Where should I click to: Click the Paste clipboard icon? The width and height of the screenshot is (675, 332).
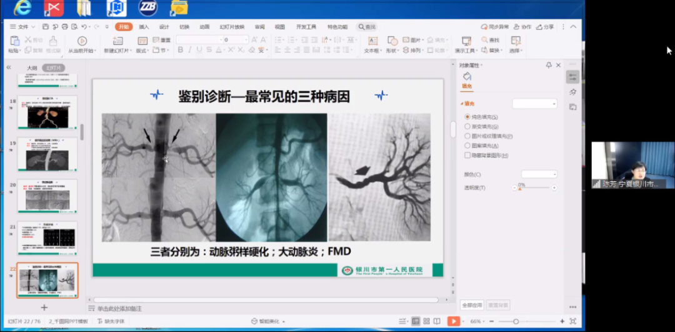(14, 41)
